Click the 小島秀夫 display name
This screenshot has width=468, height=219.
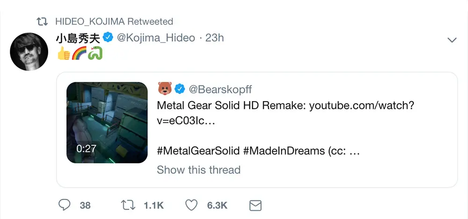pyautogui.click(x=78, y=38)
